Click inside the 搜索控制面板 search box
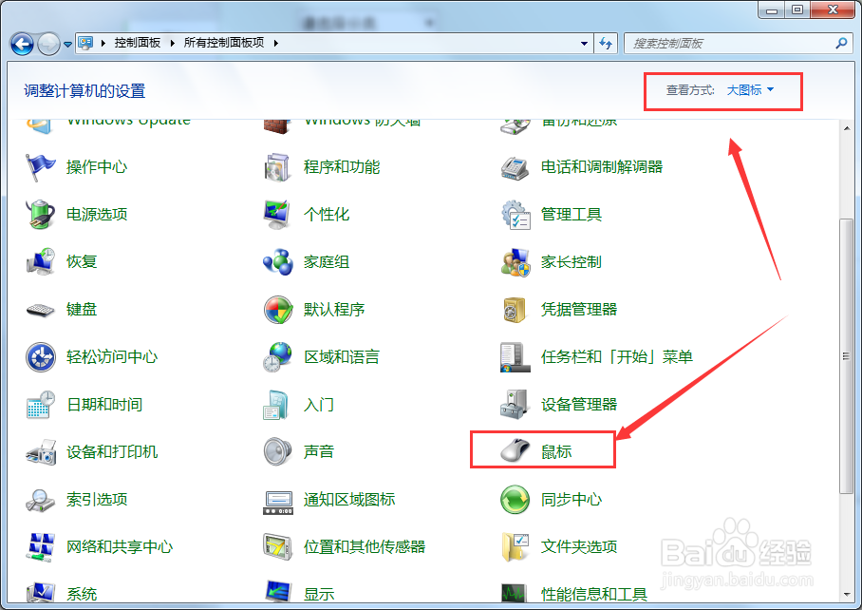This screenshot has height=610, width=862. tap(731, 43)
